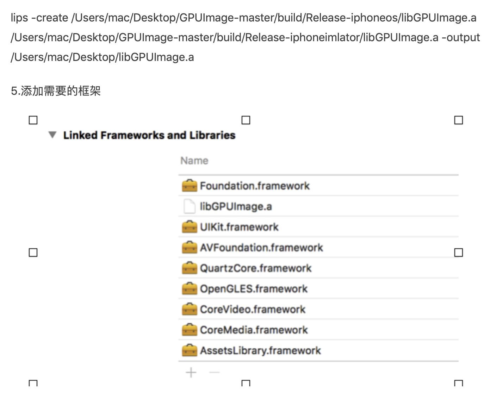The width and height of the screenshot is (503, 405).
Task: Click the libGPUImage.a file icon
Action: (x=189, y=206)
